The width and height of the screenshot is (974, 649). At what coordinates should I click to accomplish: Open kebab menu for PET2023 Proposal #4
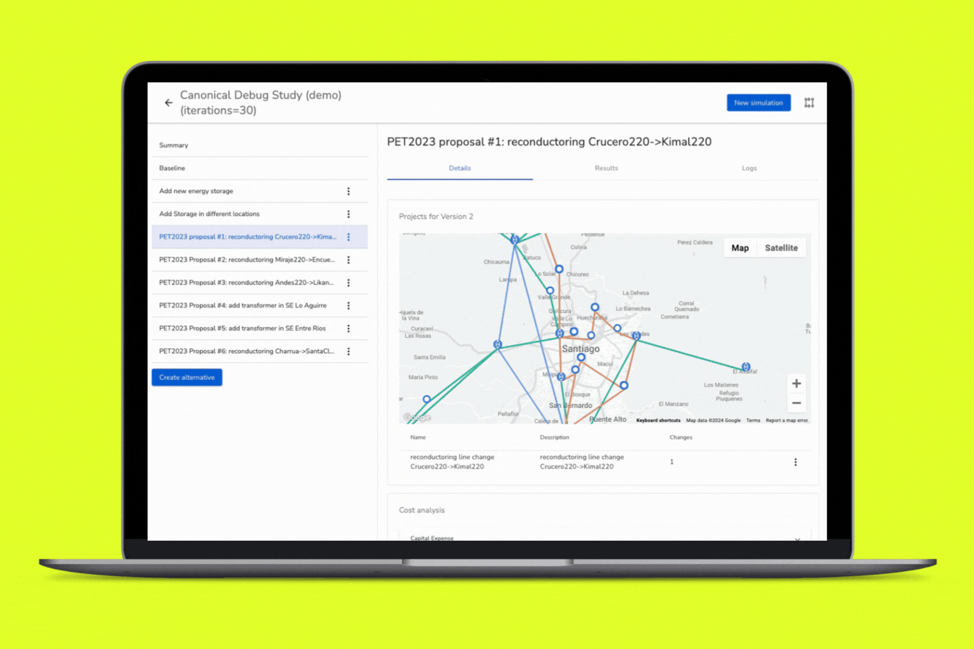(x=348, y=305)
